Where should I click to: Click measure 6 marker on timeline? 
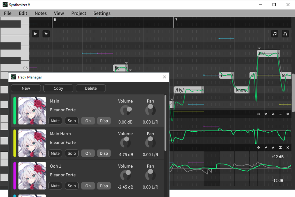pos(55,20)
